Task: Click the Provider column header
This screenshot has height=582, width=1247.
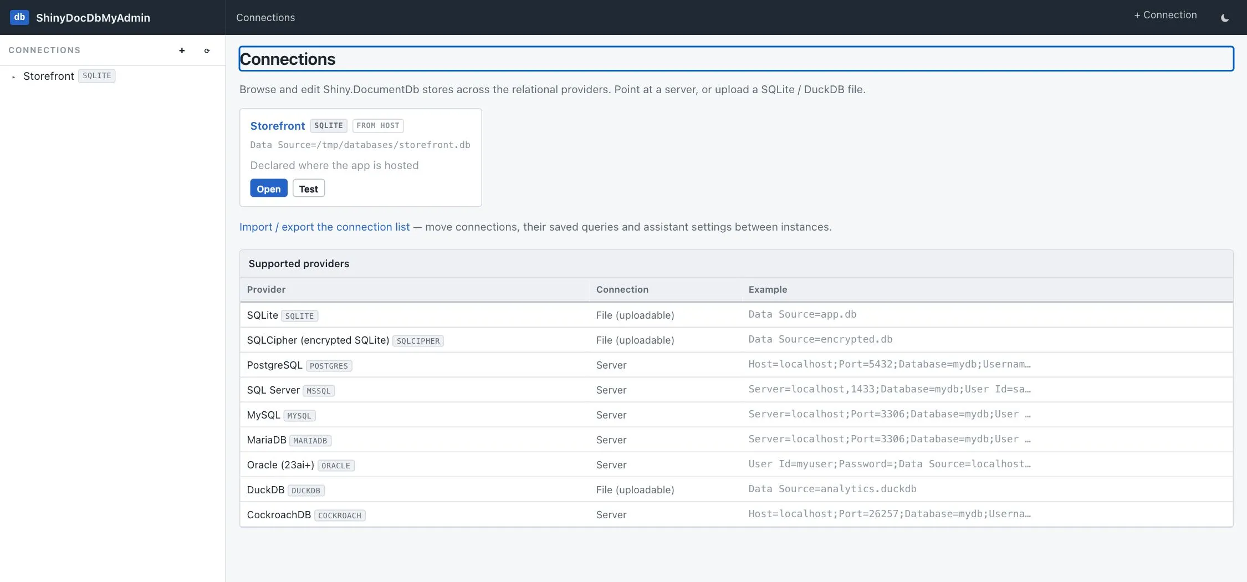Action: click(267, 289)
